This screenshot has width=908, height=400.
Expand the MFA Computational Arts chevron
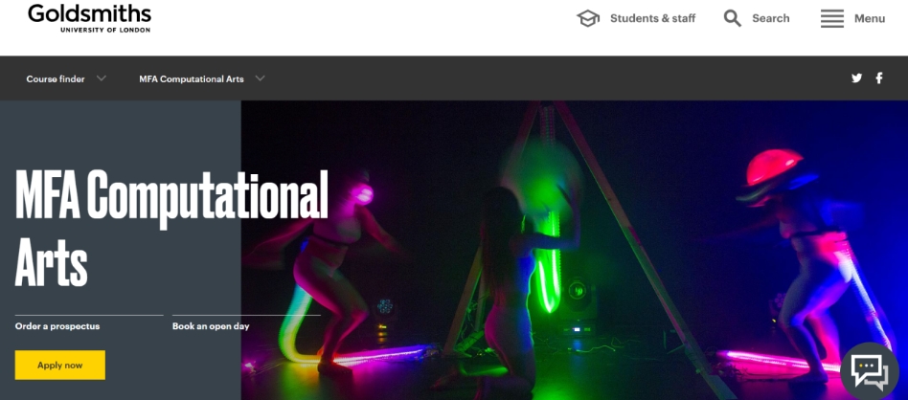pos(260,78)
